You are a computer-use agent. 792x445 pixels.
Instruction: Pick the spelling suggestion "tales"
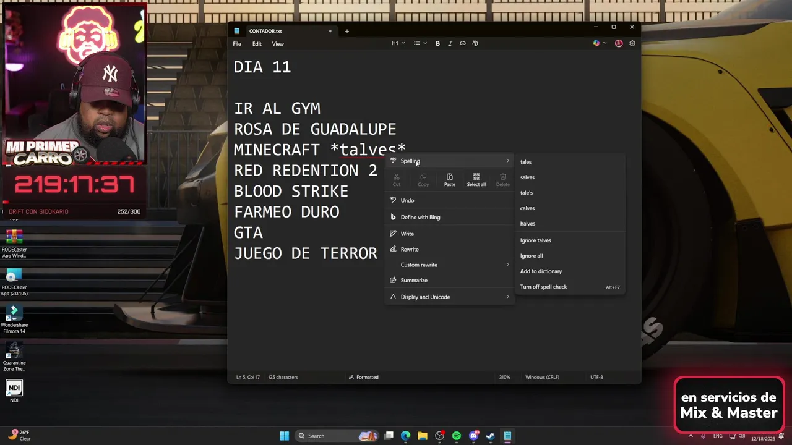[570, 162]
